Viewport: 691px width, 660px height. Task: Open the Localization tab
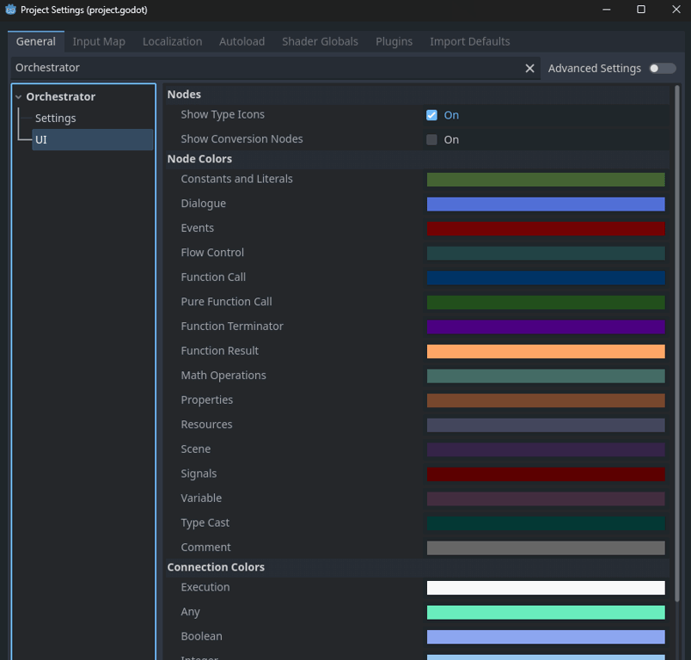[172, 41]
